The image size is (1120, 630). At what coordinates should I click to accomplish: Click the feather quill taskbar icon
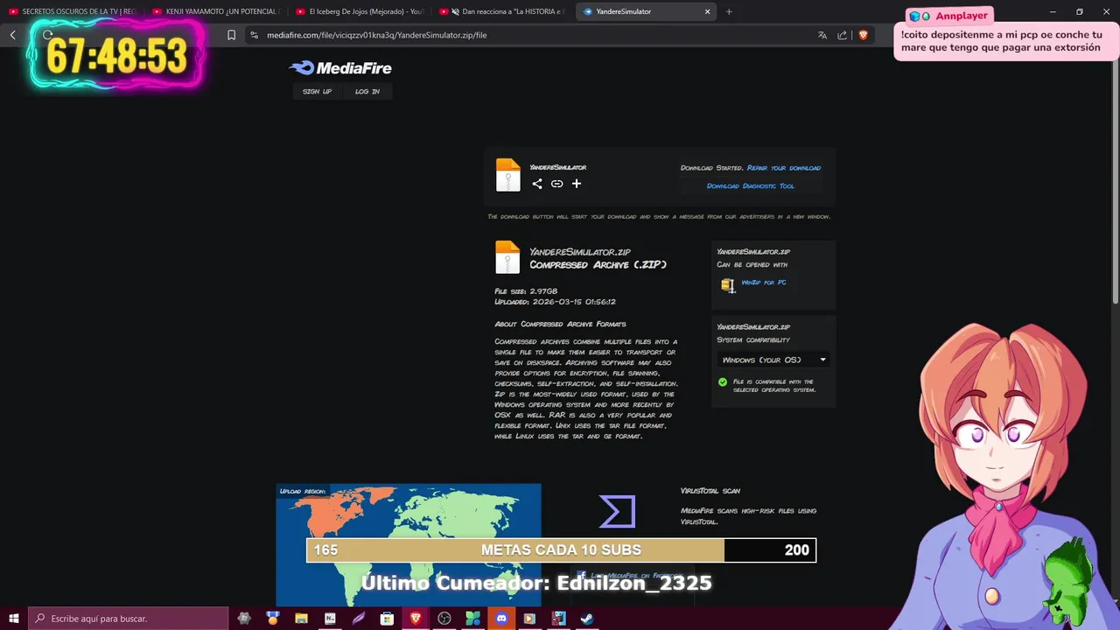point(359,619)
